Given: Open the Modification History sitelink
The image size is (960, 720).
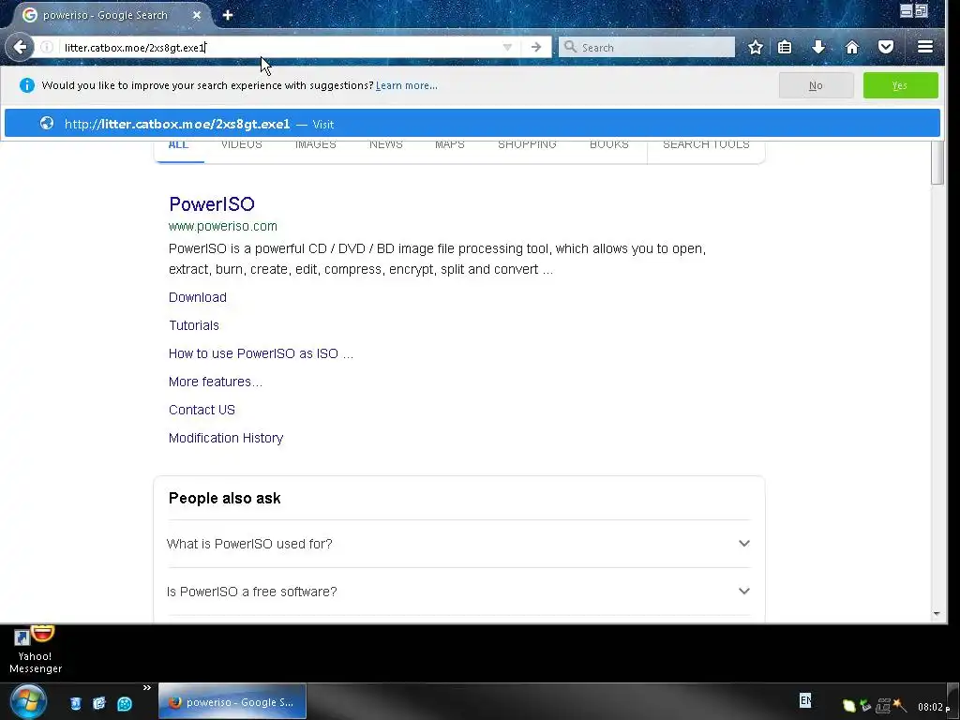Looking at the screenshot, I should (226, 438).
